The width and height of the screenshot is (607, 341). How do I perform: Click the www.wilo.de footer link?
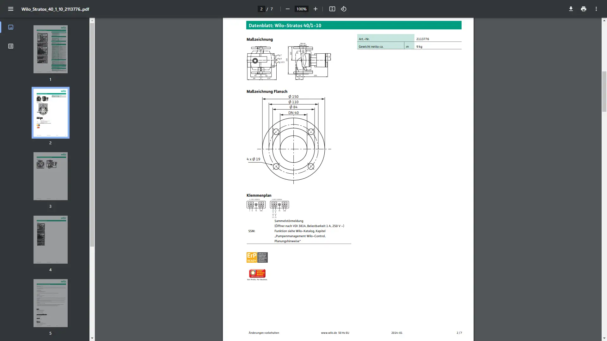[328, 333]
